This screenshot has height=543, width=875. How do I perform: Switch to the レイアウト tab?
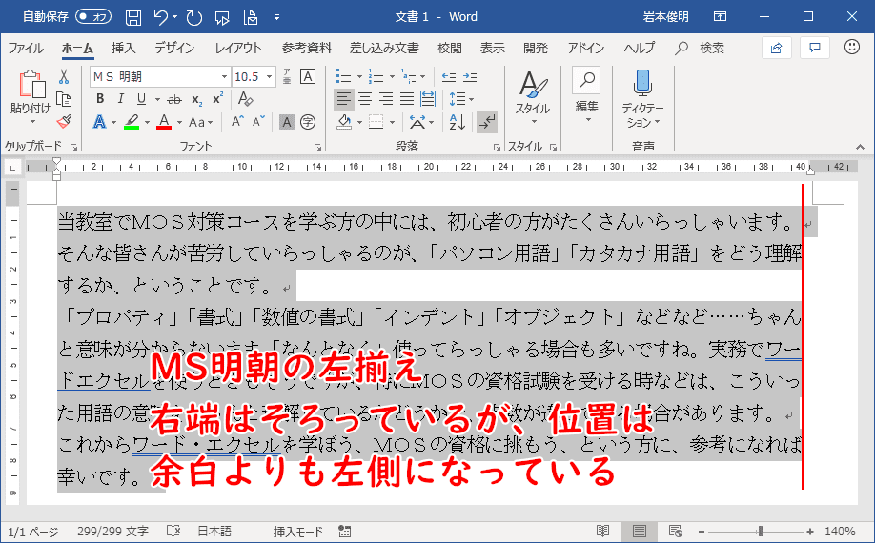click(x=238, y=48)
